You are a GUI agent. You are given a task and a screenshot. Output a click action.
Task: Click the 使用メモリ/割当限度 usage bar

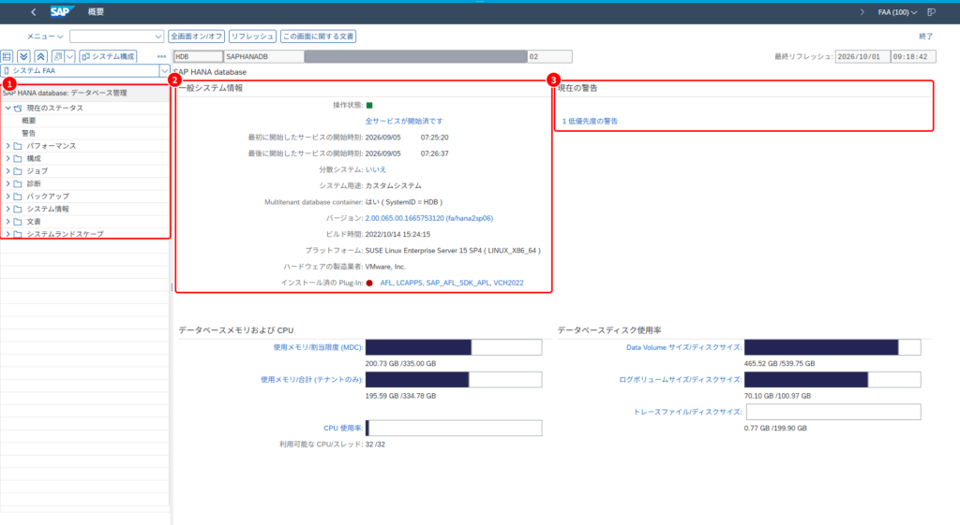(x=454, y=347)
